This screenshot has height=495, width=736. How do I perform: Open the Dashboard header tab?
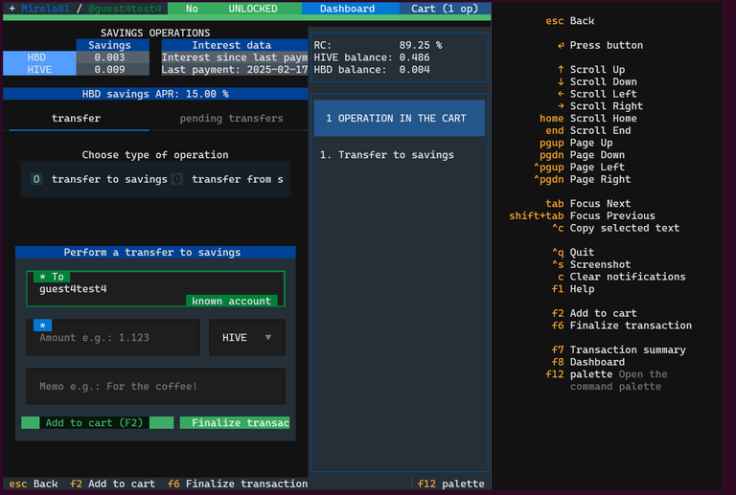coord(347,9)
